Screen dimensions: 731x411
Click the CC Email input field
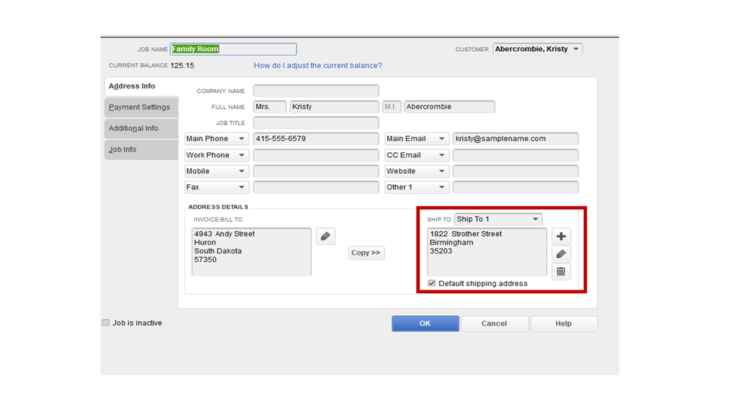click(516, 155)
